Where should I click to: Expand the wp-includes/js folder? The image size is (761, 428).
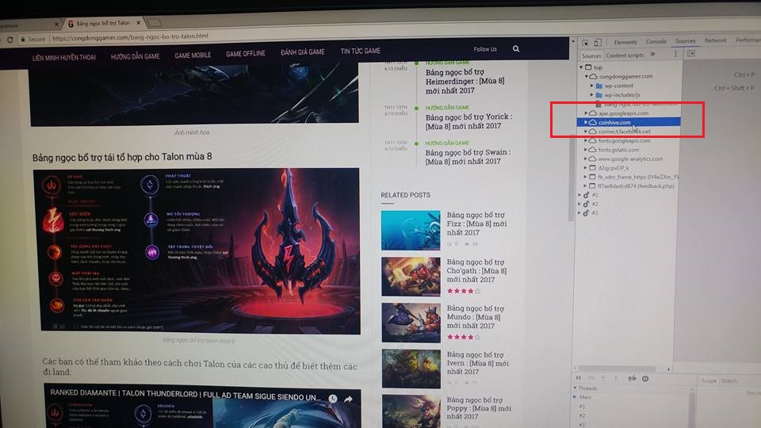click(x=591, y=95)
